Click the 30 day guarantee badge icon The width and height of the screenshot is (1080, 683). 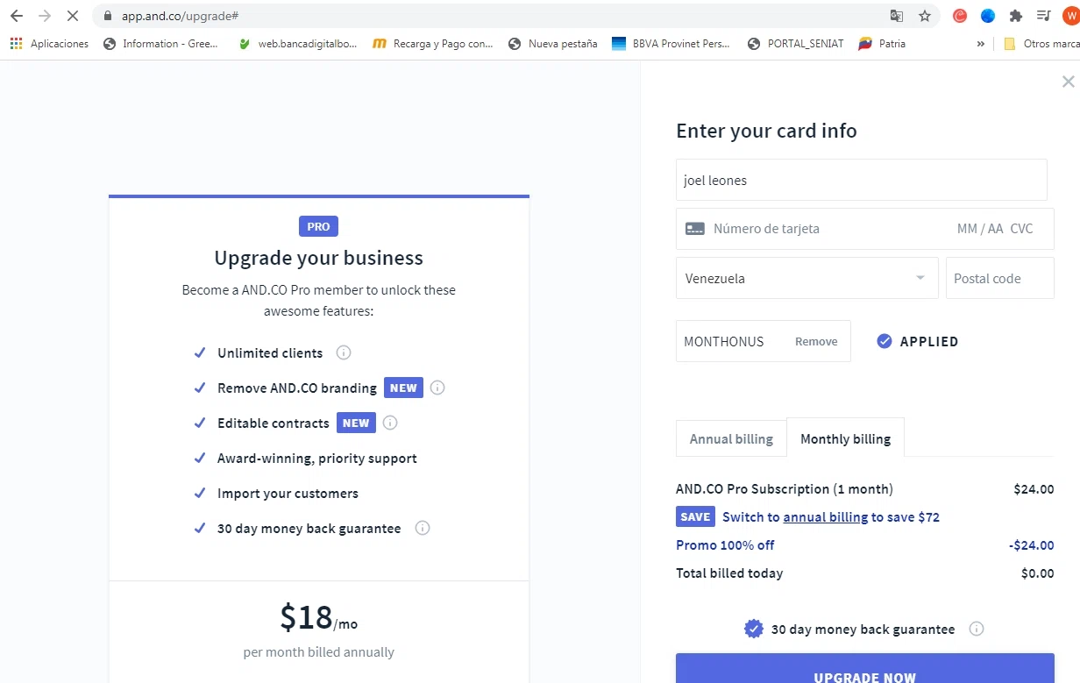(x=753, y=629)
